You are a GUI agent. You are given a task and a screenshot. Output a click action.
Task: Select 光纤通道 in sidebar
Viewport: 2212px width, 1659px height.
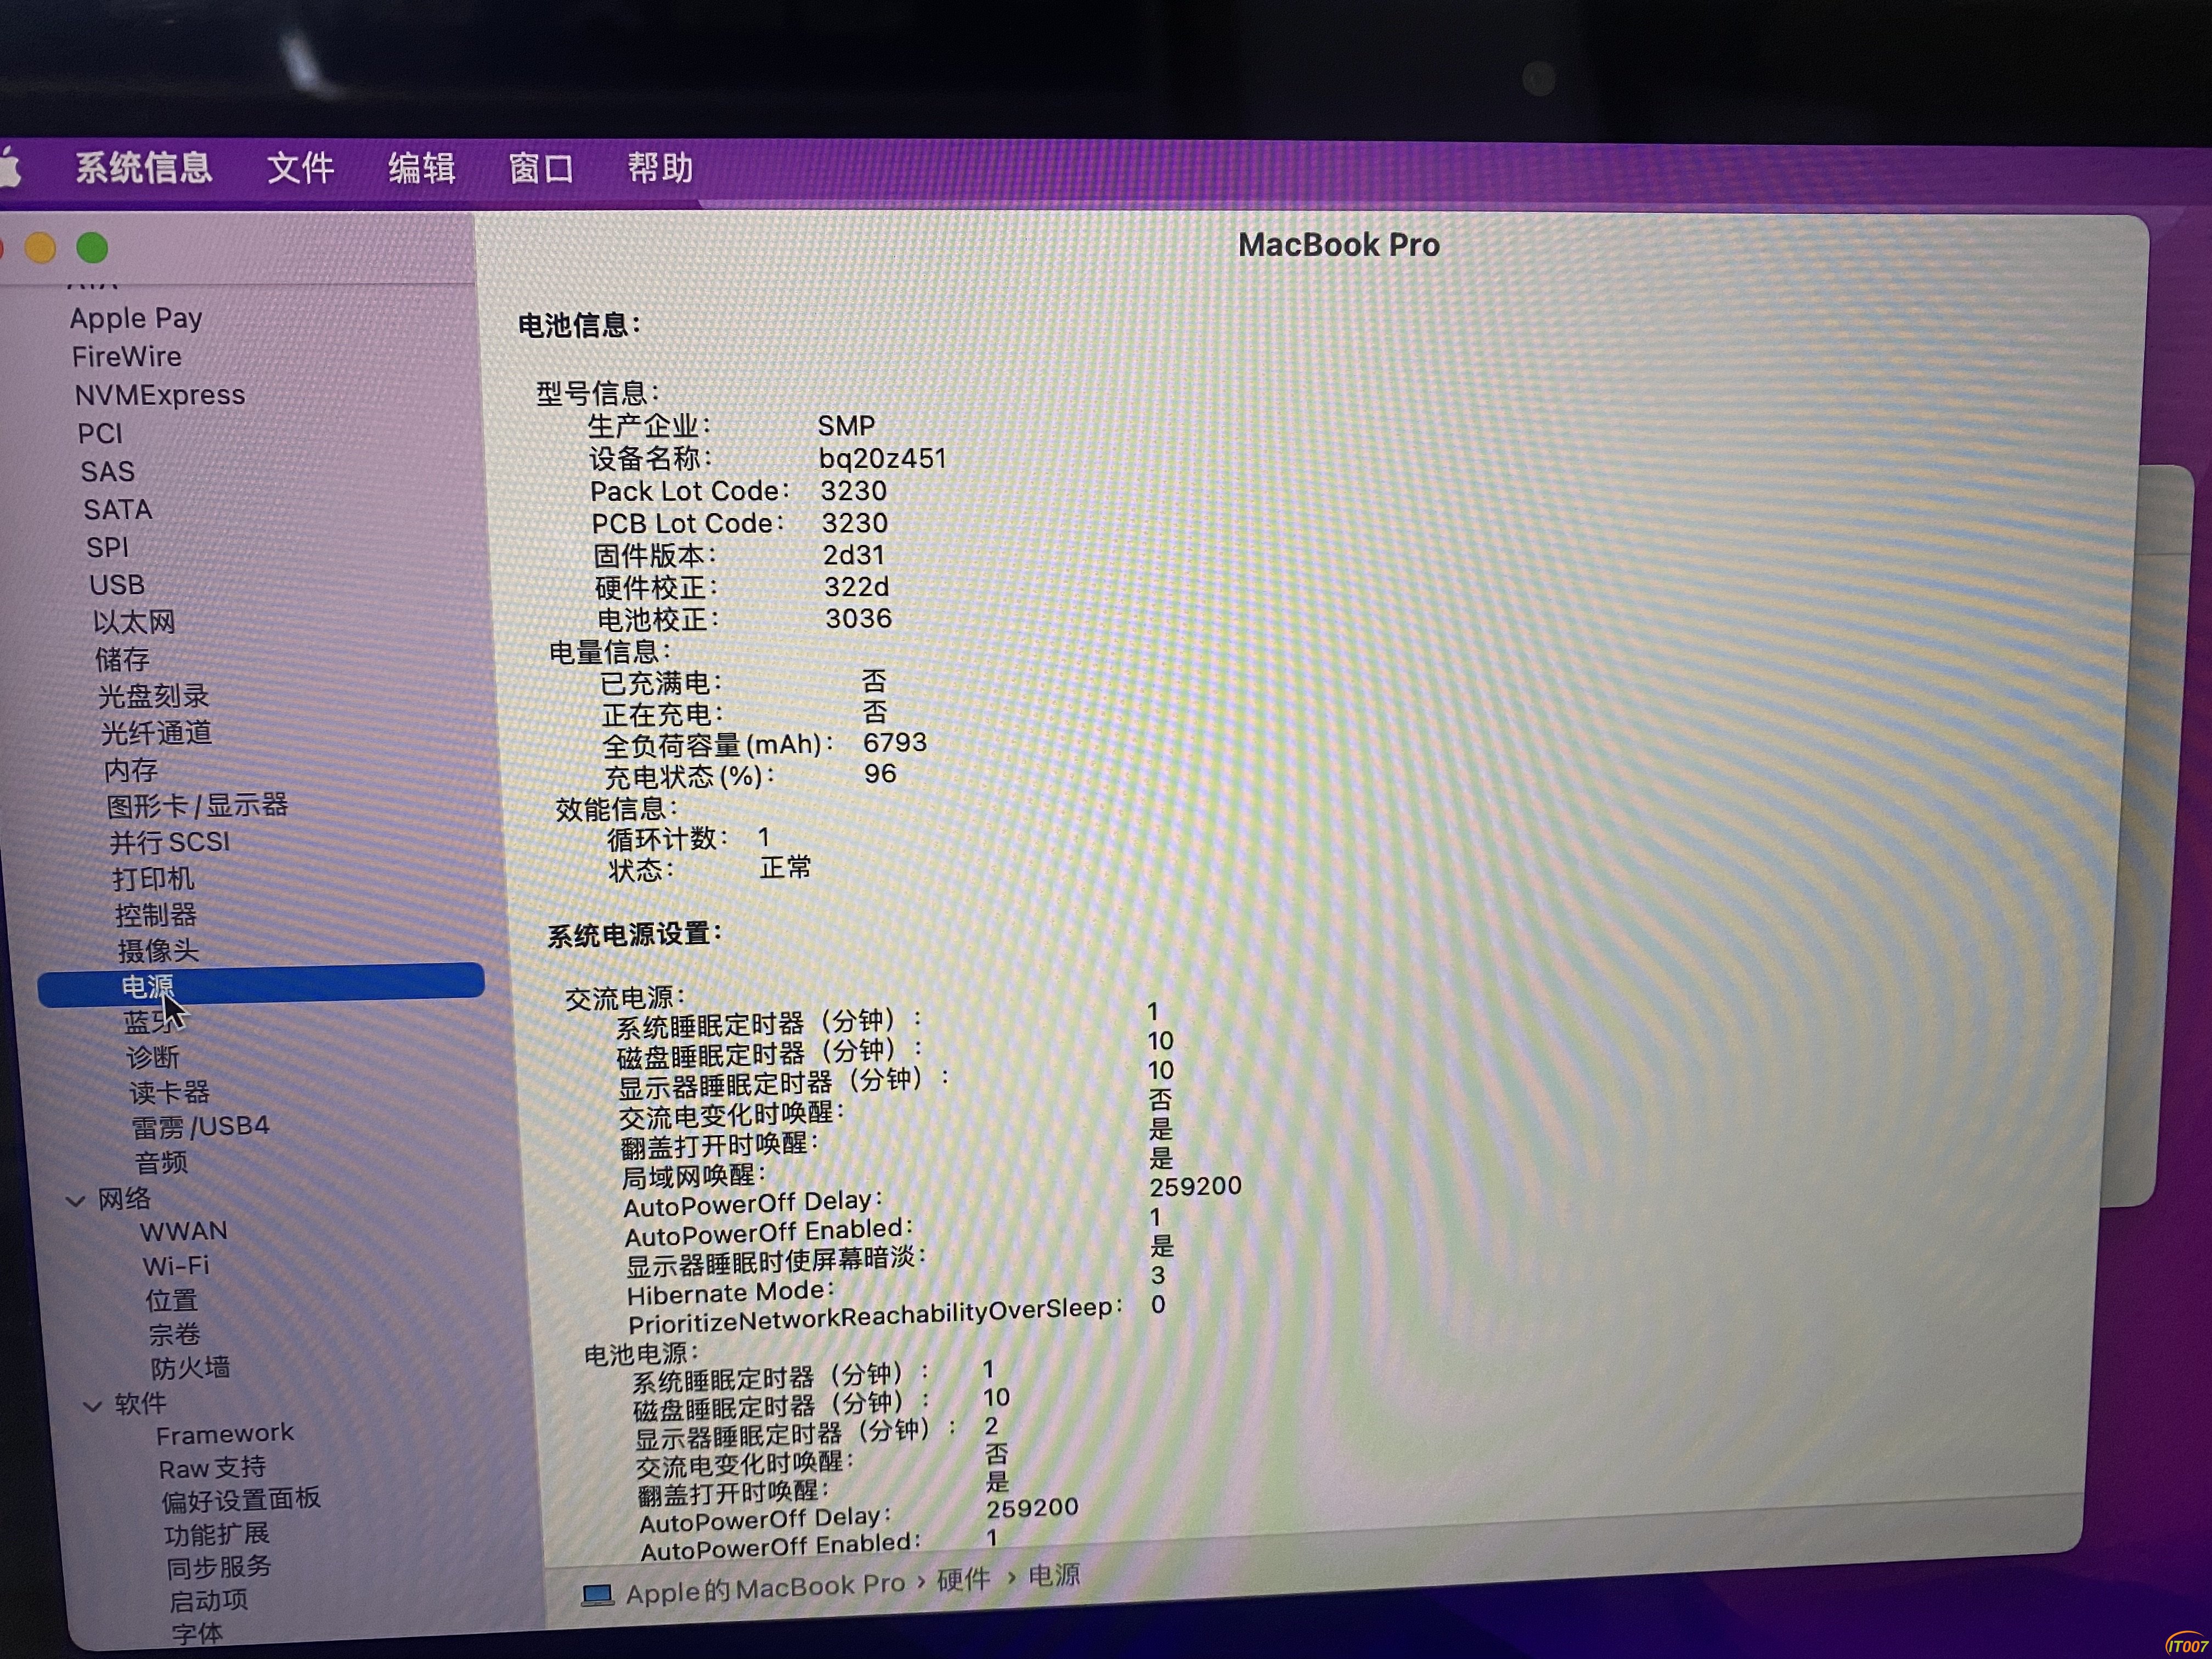point(156,733)
